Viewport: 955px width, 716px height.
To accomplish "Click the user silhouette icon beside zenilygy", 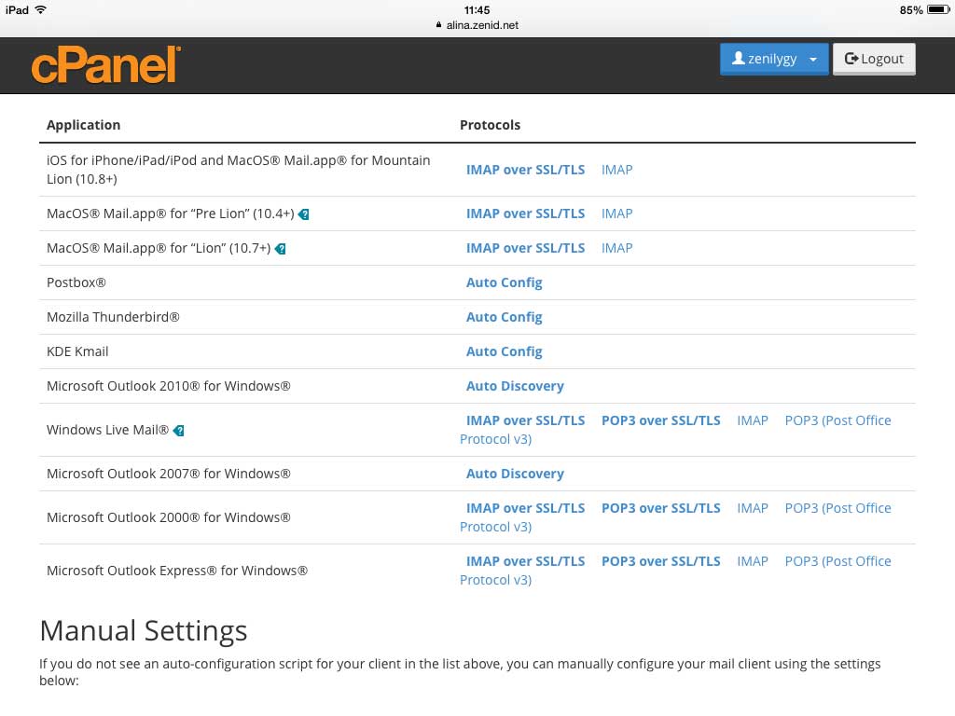I will point(739,59).
